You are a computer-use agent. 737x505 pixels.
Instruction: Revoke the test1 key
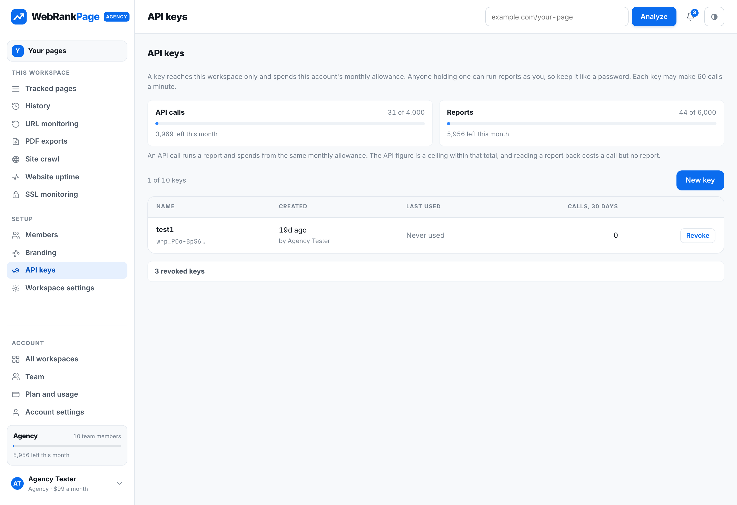tap(697, 235)
